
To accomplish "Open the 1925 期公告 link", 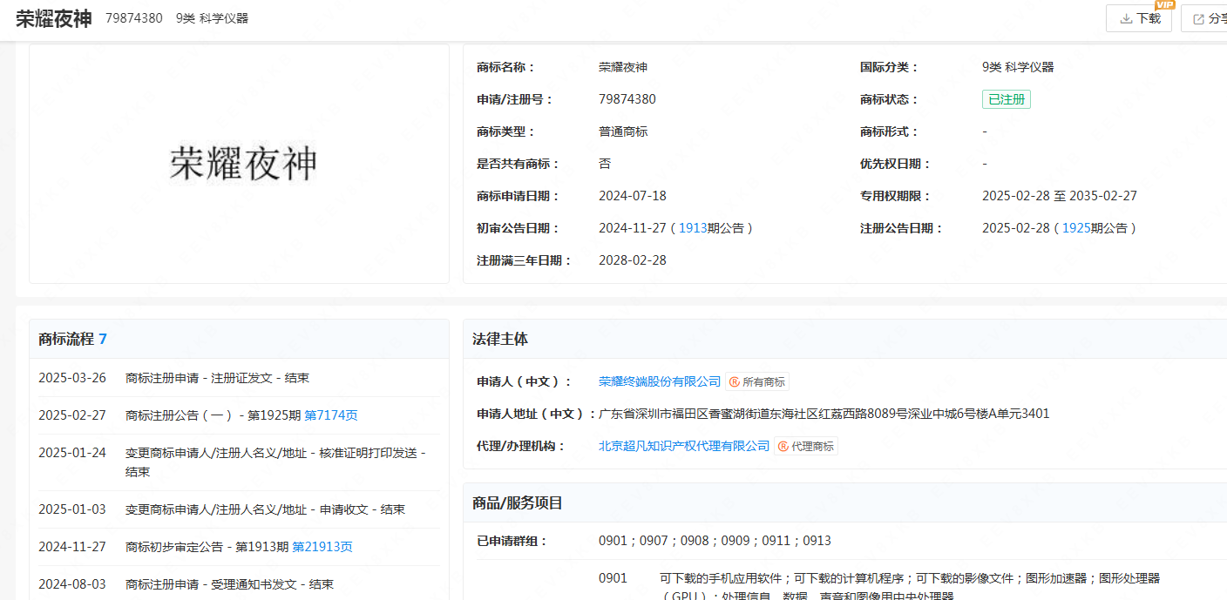I will click(1076, 228).
